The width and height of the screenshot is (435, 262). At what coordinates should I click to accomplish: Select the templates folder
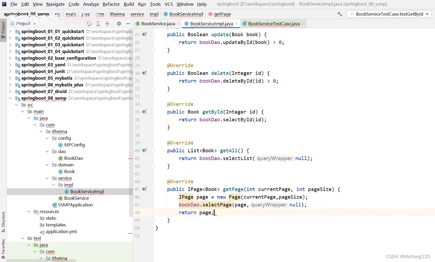coord(53,225)
